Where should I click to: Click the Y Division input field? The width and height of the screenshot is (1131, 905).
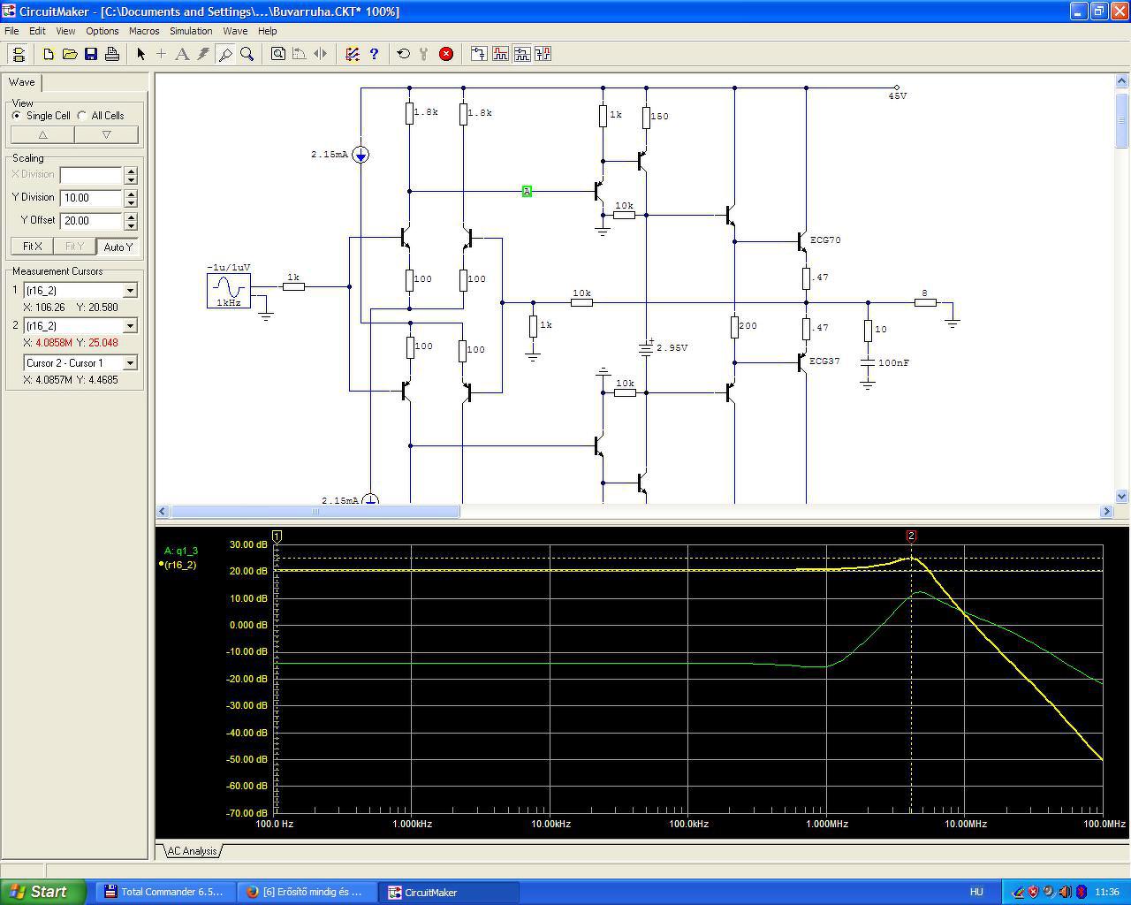[91, 198]
